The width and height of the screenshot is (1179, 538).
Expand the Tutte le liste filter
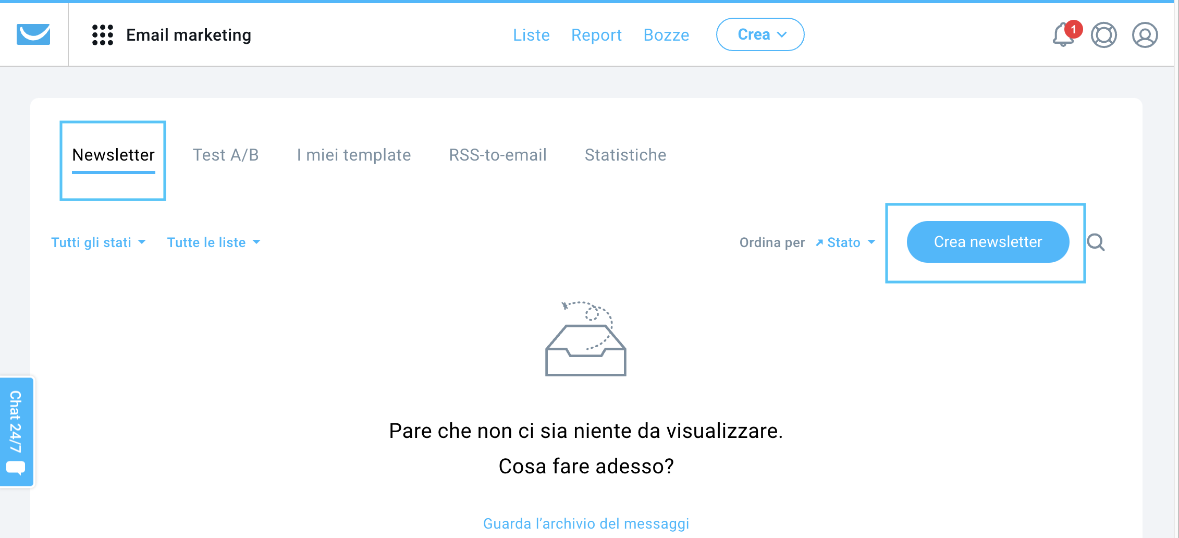[x=214, y=242]
